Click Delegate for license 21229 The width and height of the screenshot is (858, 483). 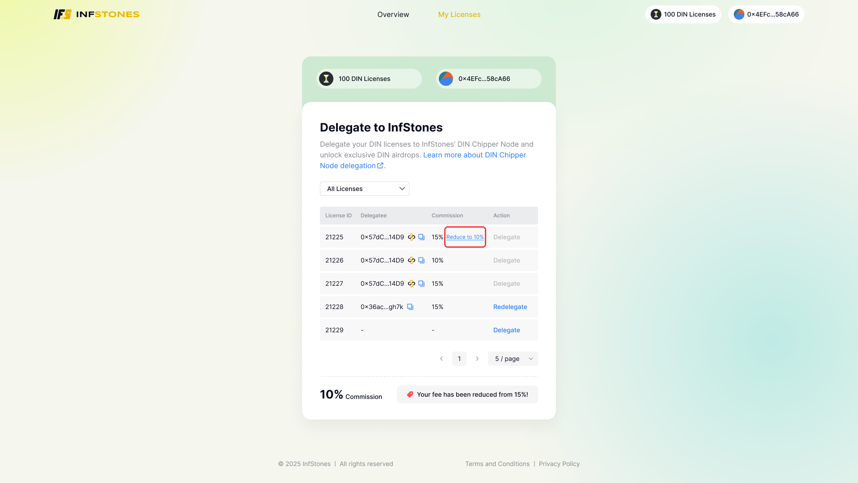coord(506,330)
